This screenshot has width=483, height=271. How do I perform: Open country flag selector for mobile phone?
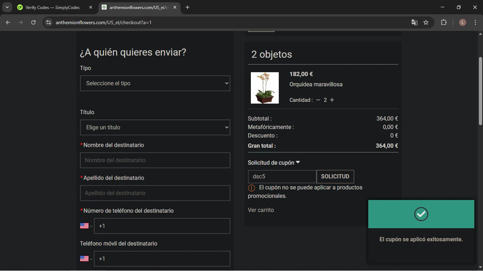[x=86, y=259]
